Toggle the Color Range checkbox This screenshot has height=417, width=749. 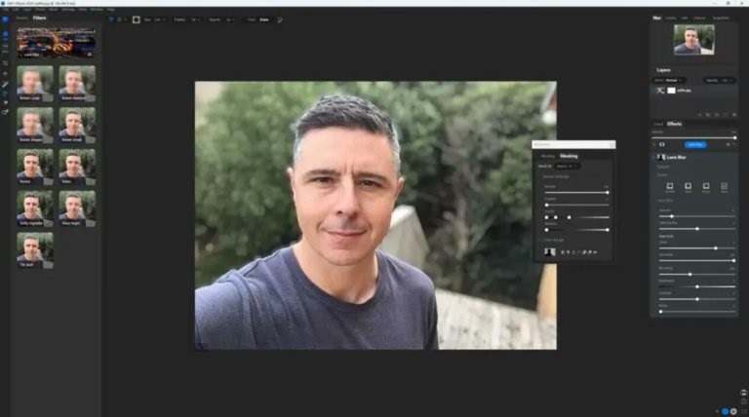tap(540, 240)
